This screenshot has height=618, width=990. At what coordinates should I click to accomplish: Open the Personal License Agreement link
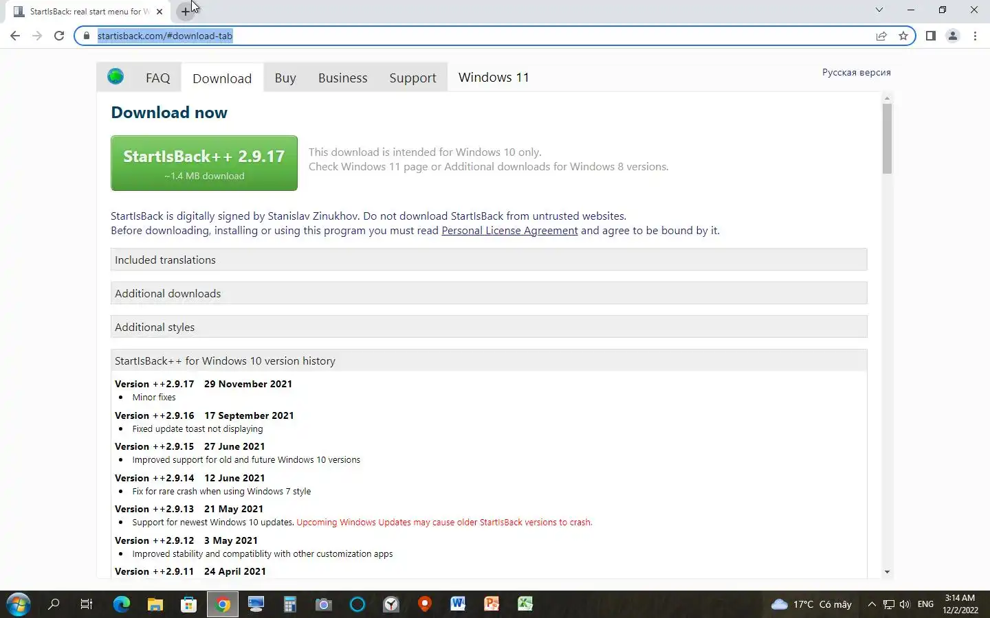coord(509,231)
